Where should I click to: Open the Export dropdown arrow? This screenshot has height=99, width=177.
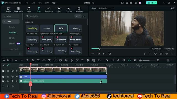pos(155,3)
